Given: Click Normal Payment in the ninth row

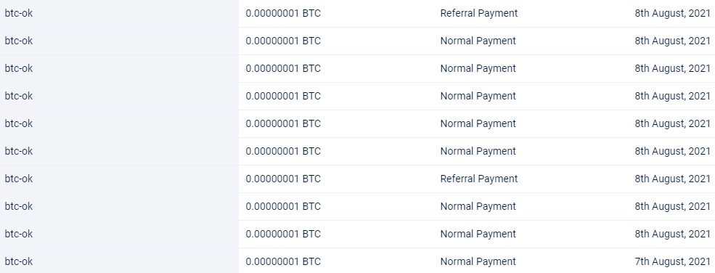Looking at the screenshot, I should click(478, 234).
